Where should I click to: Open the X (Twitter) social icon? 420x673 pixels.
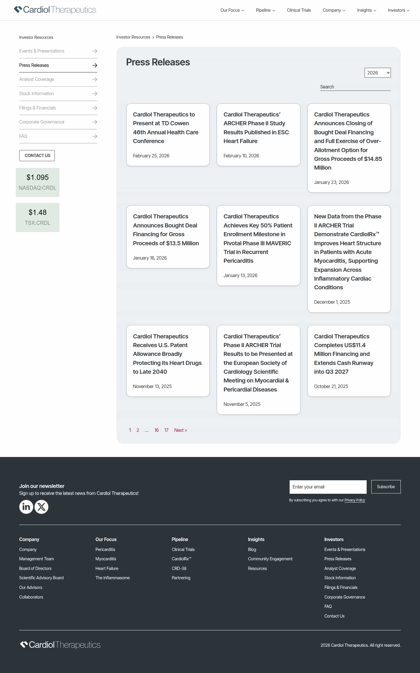pyautogui.click(x=41, y=507)
